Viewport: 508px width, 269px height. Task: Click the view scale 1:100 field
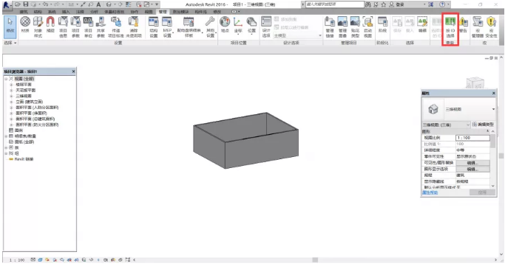tap(473, 138)
